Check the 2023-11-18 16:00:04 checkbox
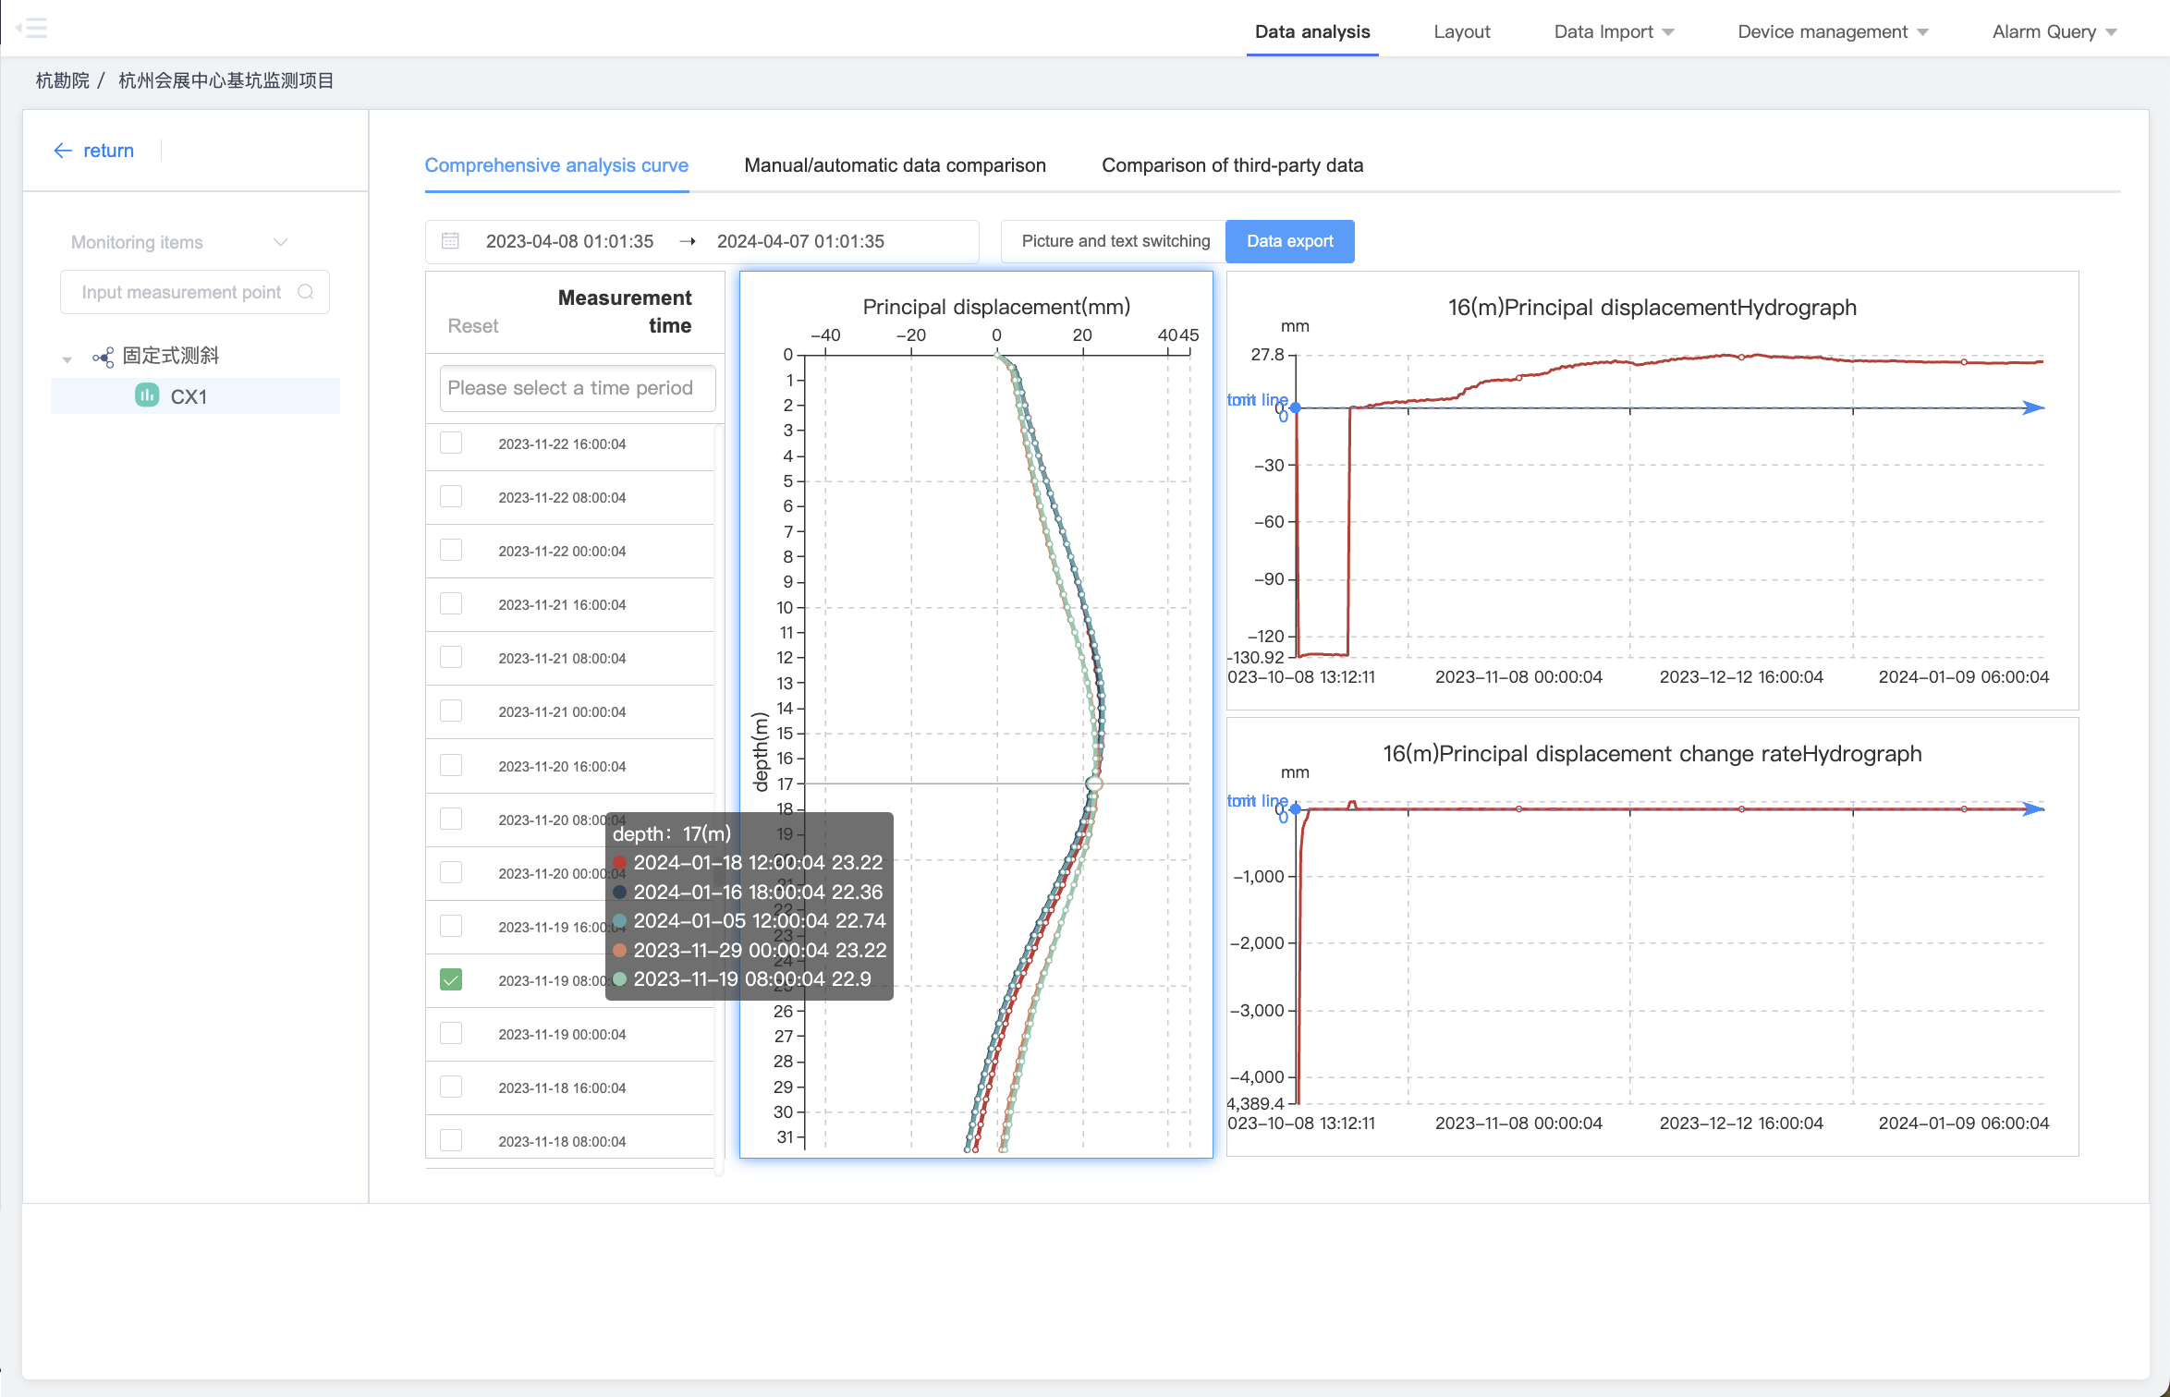 [451, 1087]
